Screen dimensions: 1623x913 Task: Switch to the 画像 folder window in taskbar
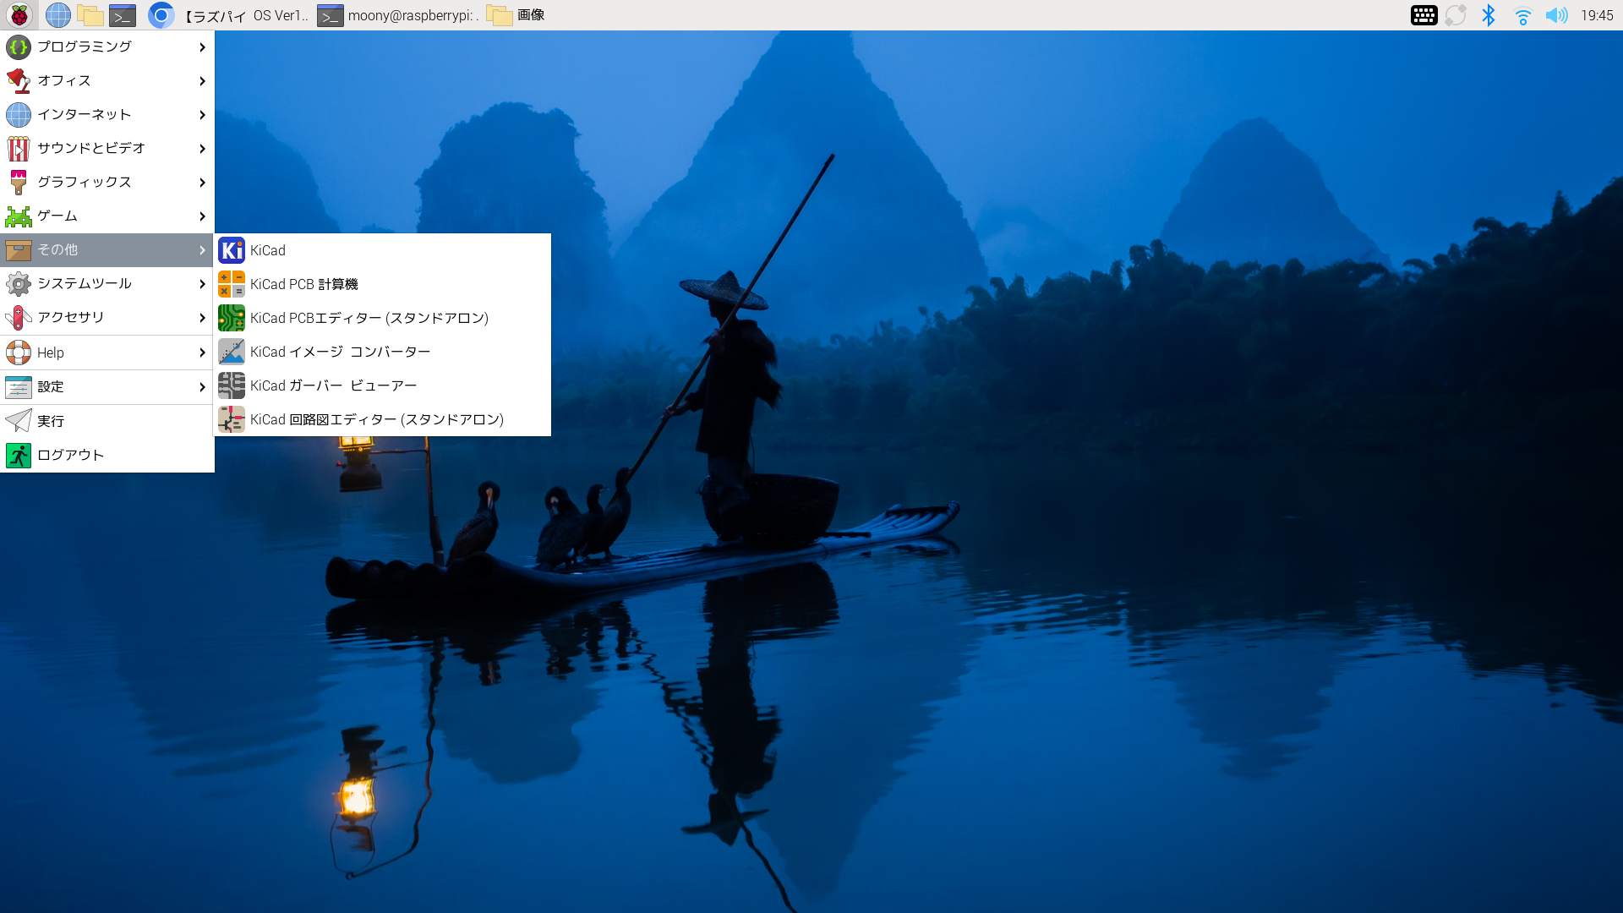click(x=516, y=15)
